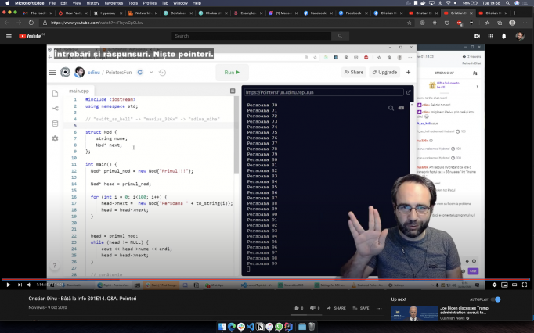Open the YouTube guide hamburger menu

9,36
